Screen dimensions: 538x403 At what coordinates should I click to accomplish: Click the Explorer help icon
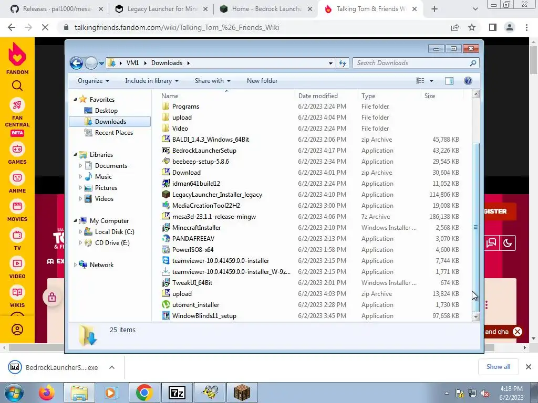(468, 81)
